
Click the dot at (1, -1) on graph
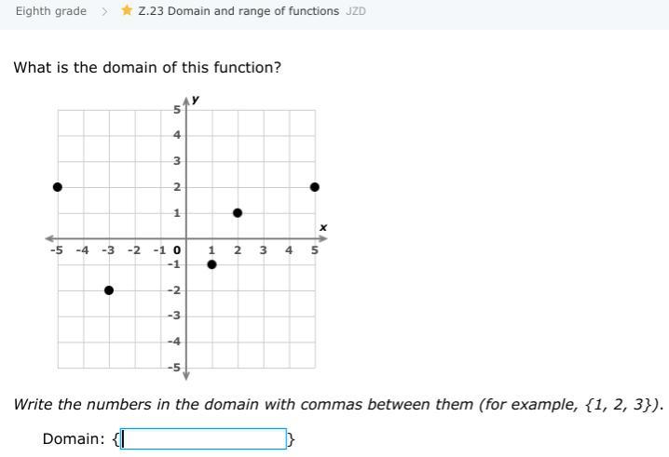[x=212, y=264]
